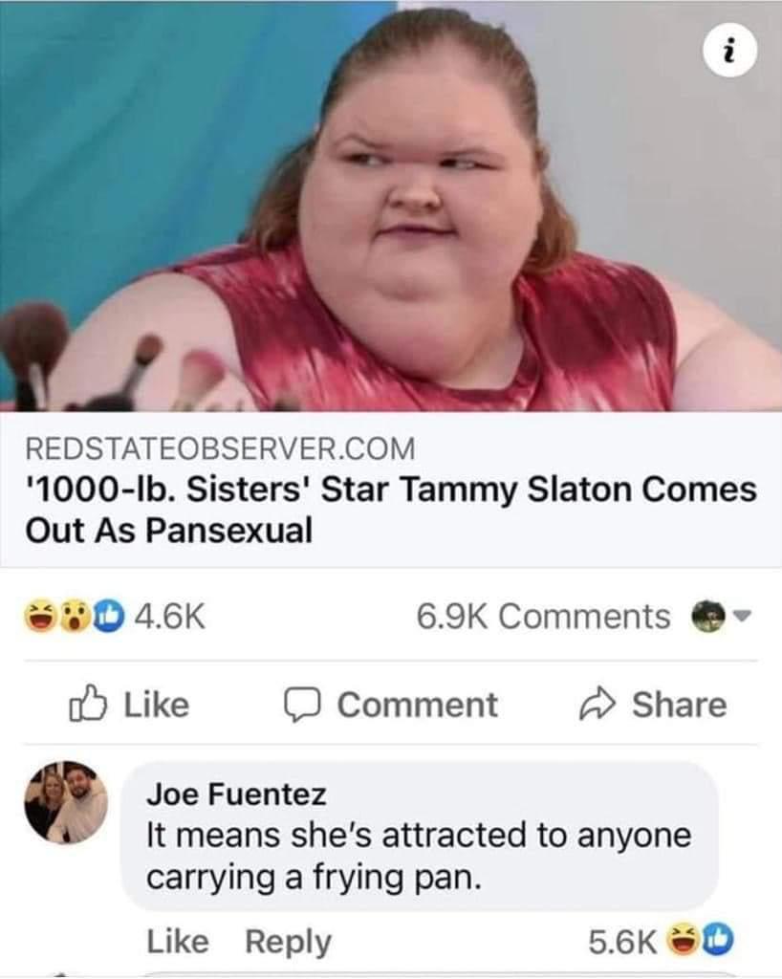Reply to Joe Fuentez's comment
The height and width of the screenshot is (979, 782).
288,943
